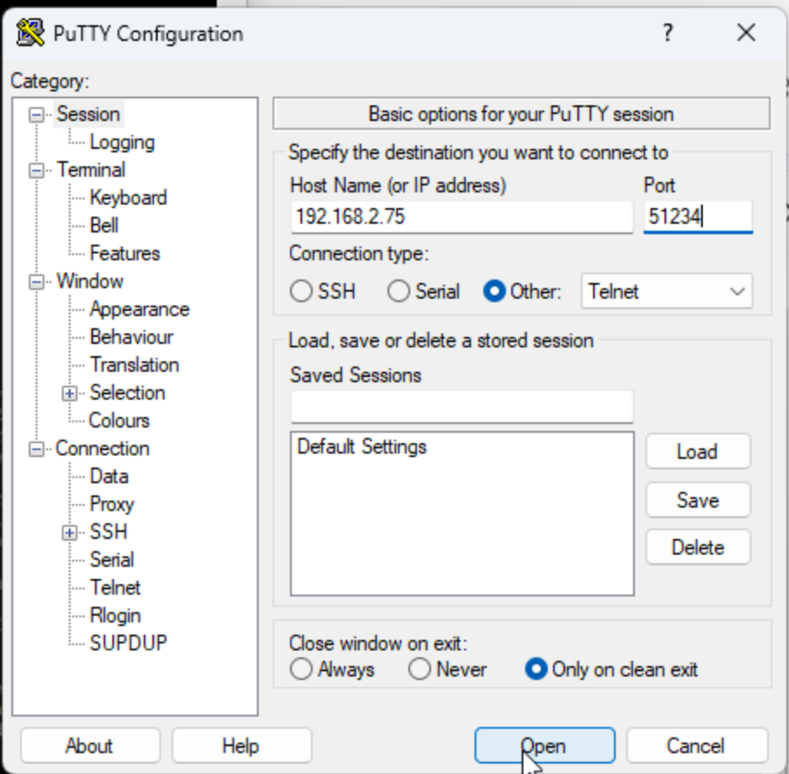The height and width of the screenshot is (774, 789).
Task: Open the Logging category
Action: click(x=122, y=142)
